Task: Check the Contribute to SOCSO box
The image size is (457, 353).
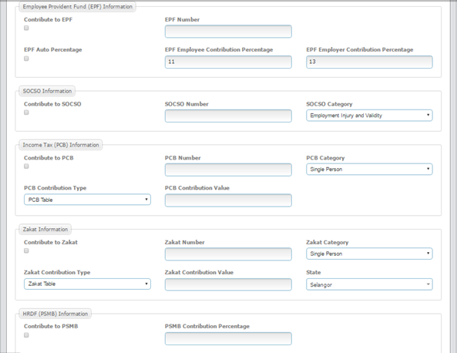Action: click(26, 113)
